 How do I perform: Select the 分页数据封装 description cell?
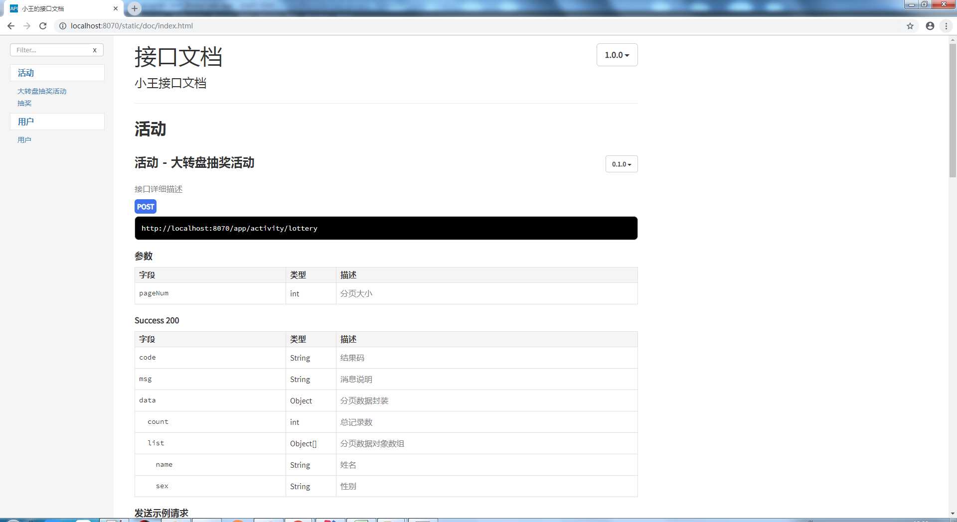(486, 400)
